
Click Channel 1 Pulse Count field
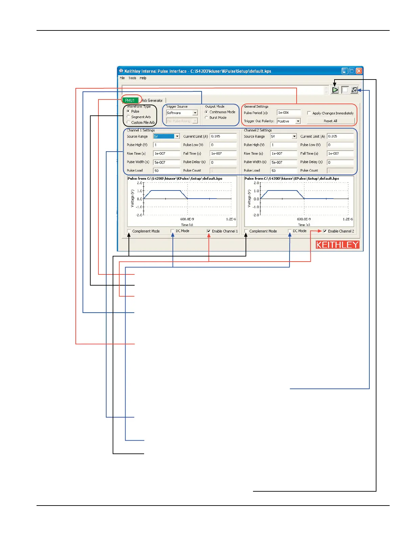point(223,171)
